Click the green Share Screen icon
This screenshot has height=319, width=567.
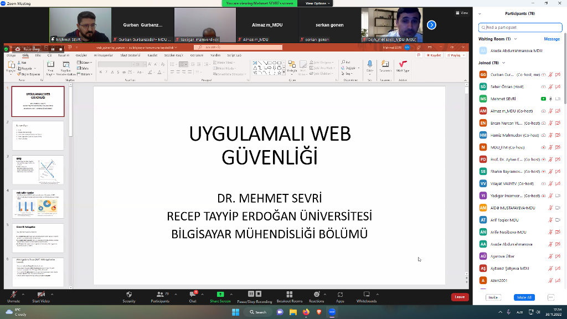(220, 295)
